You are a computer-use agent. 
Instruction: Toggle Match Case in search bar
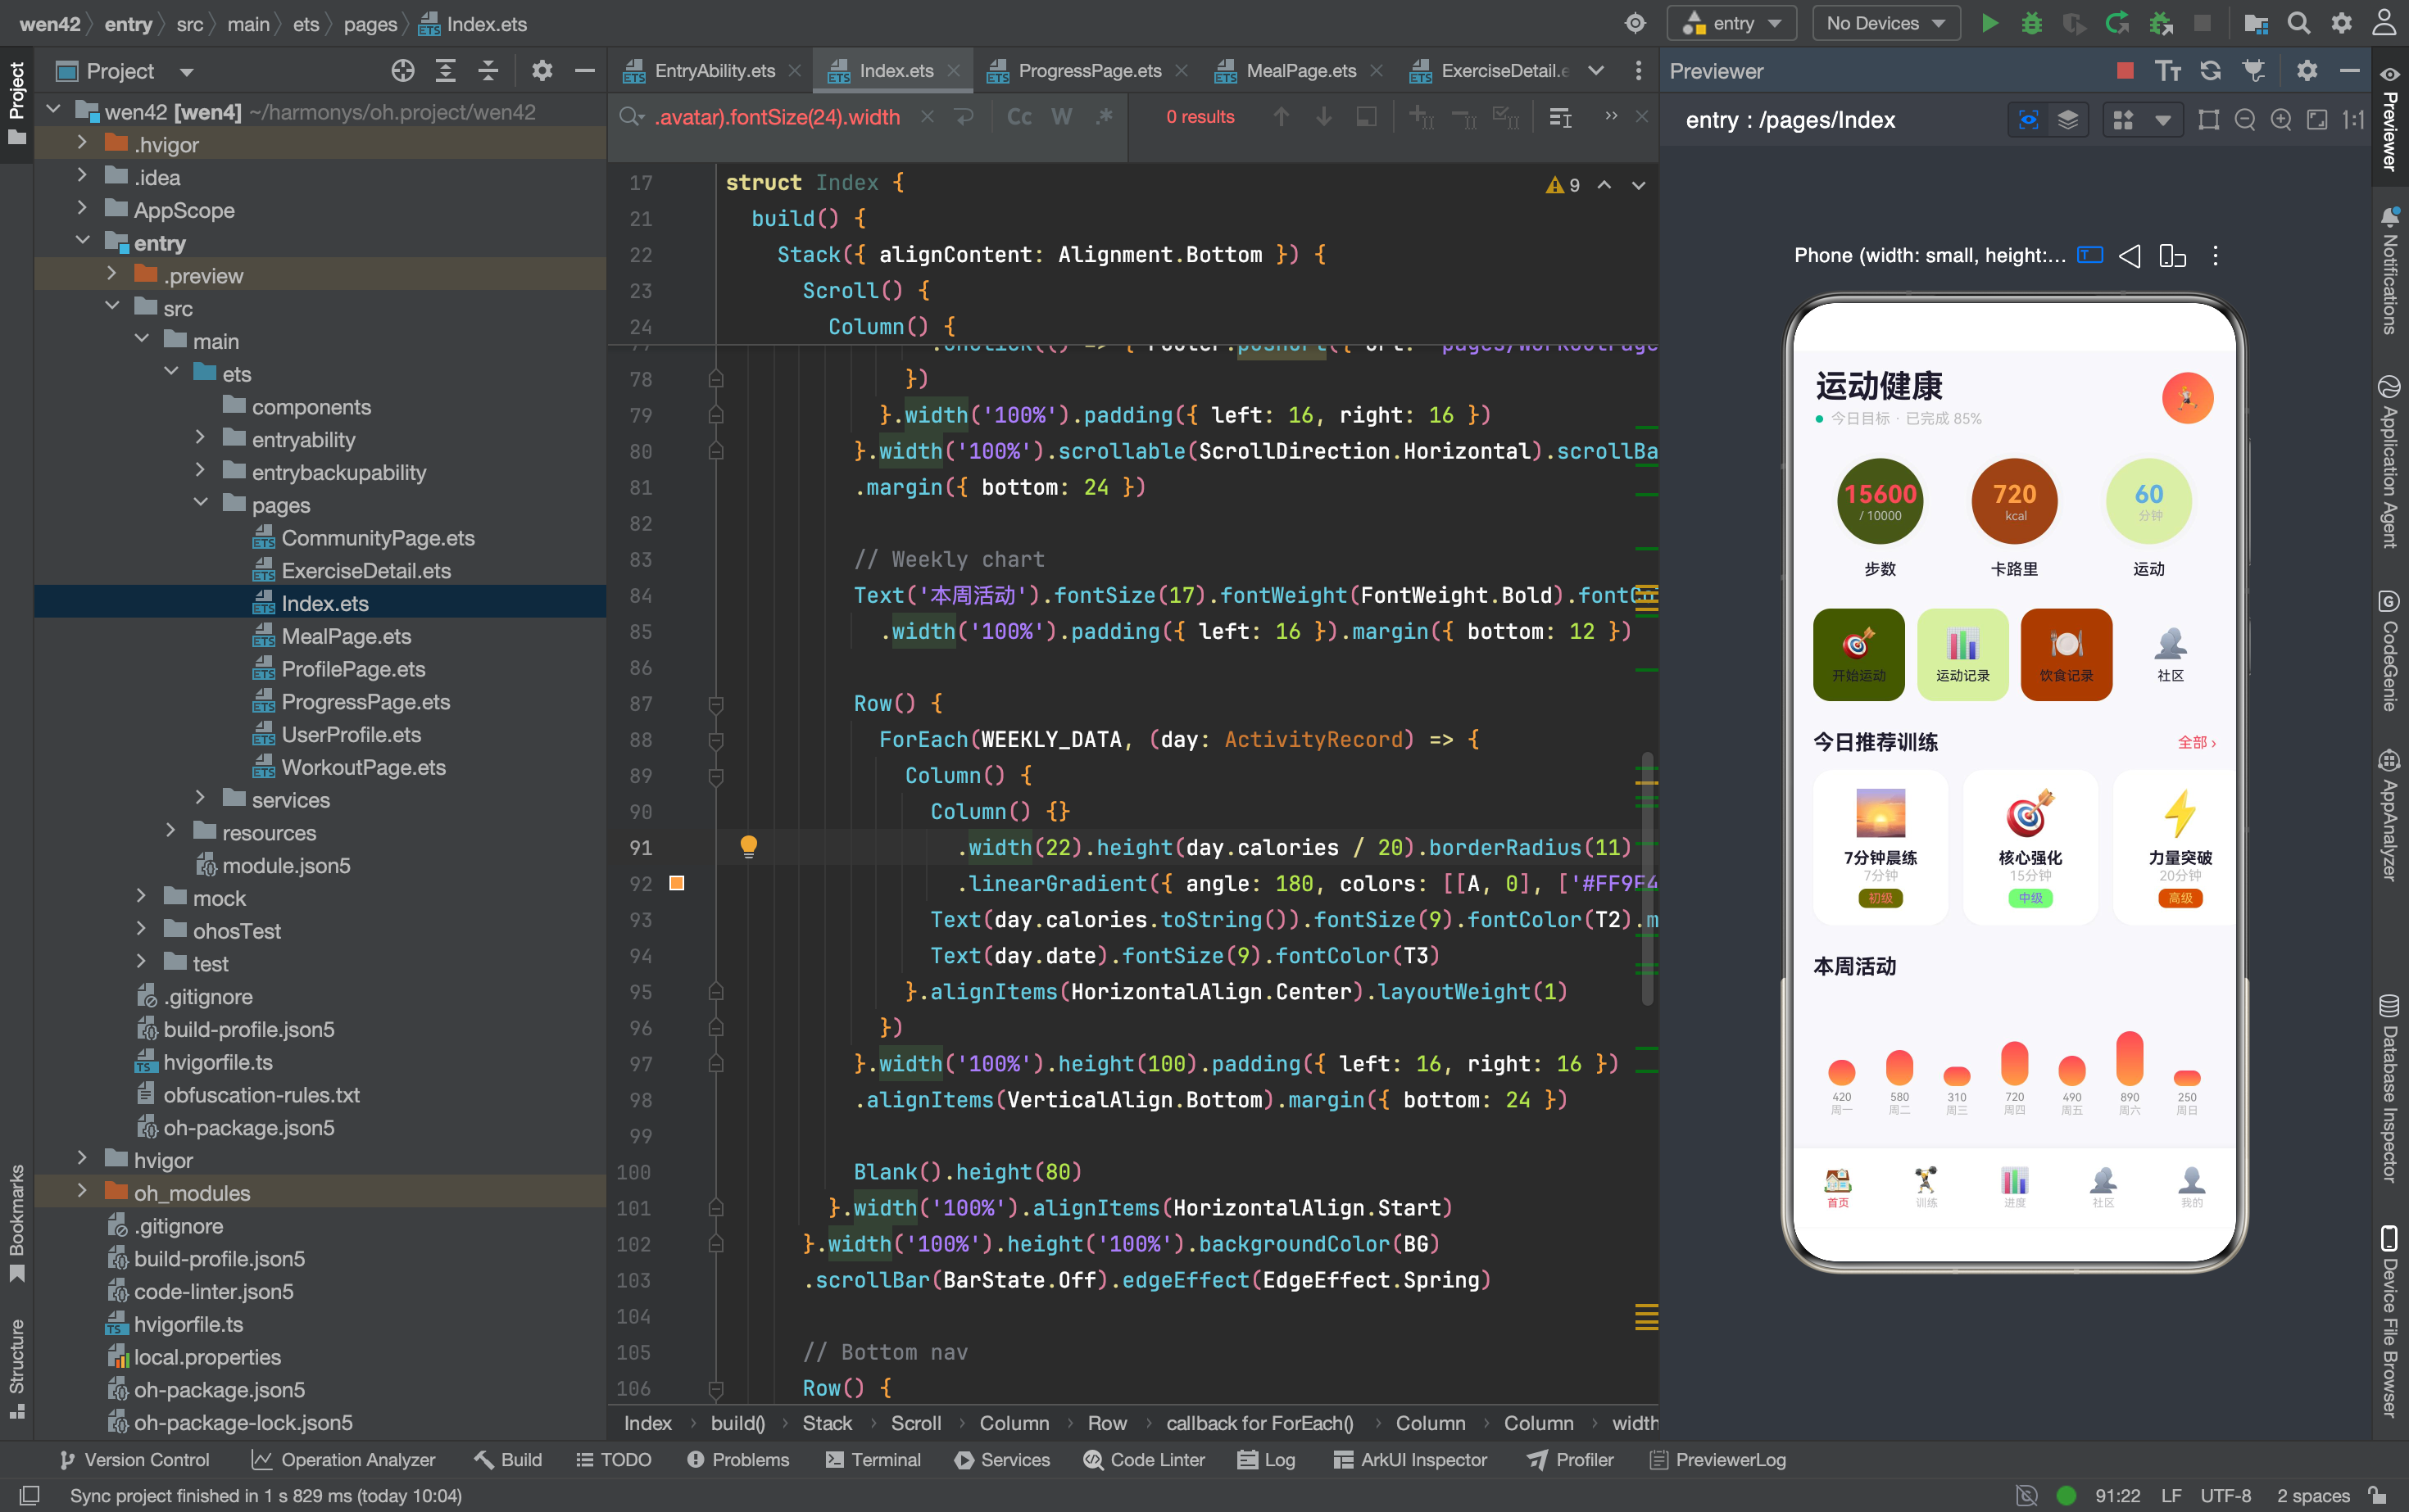pos(1018,117)
